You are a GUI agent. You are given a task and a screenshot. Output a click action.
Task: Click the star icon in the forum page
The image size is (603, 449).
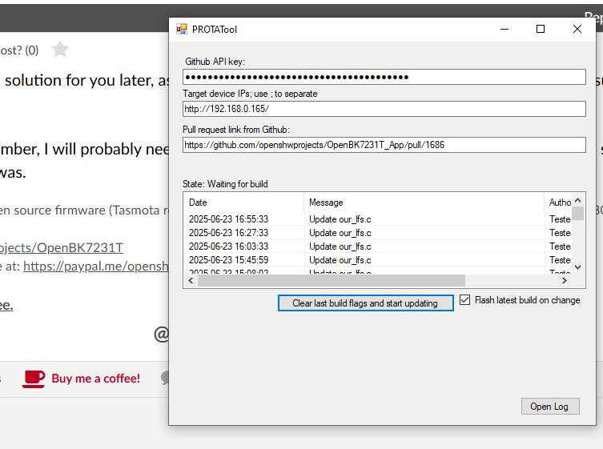coord(60,49)
